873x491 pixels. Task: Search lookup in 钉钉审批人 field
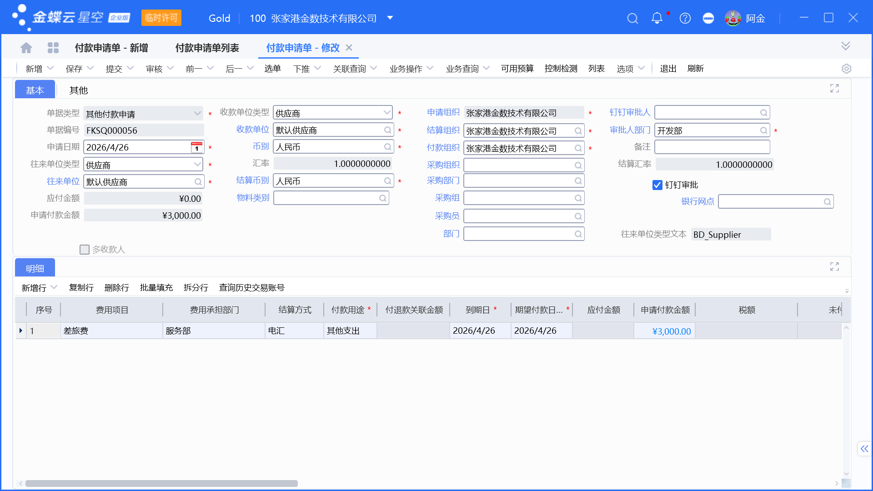763,113
